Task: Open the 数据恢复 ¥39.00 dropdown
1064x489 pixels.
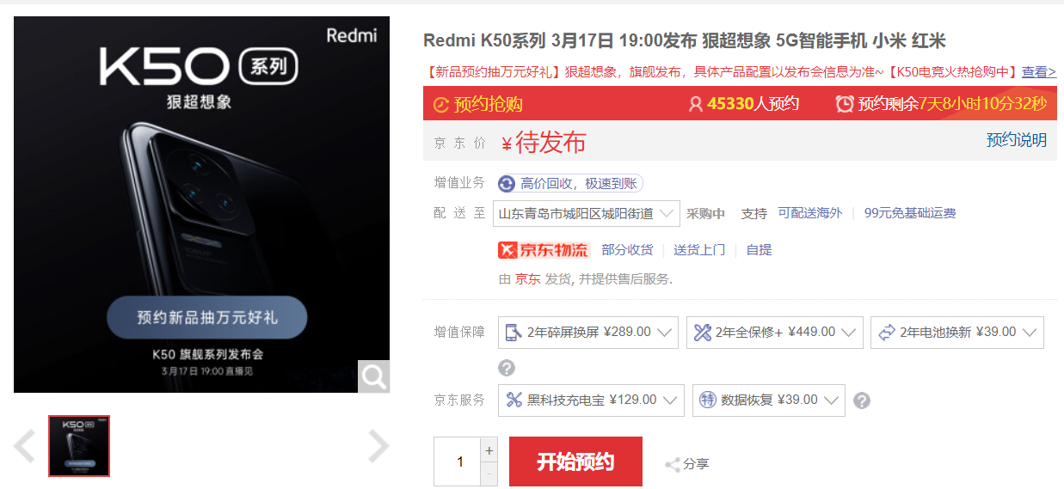Action: point(769,400)
